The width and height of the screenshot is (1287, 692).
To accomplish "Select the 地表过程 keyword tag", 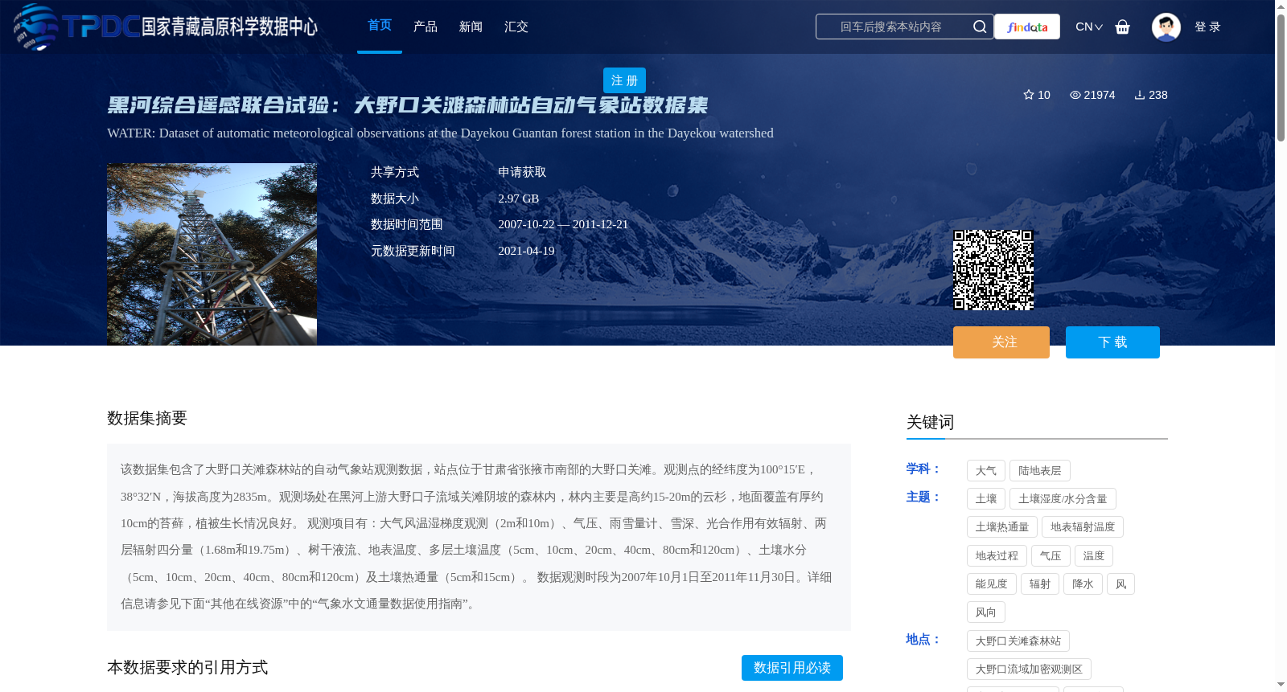I will pyautogui.click(x=997, y=556).
